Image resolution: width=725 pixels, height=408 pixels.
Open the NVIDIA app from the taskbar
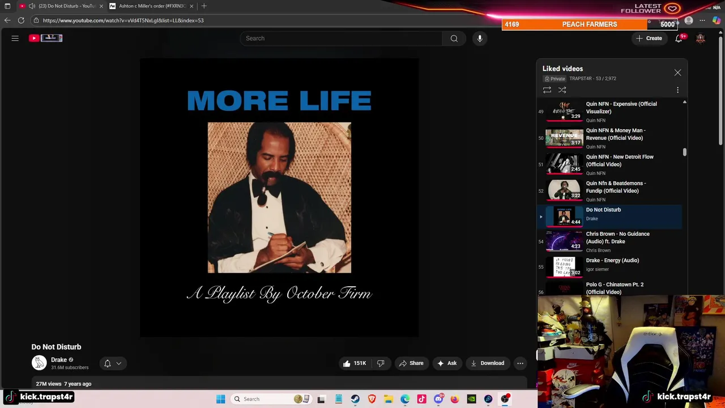point(471,399)
